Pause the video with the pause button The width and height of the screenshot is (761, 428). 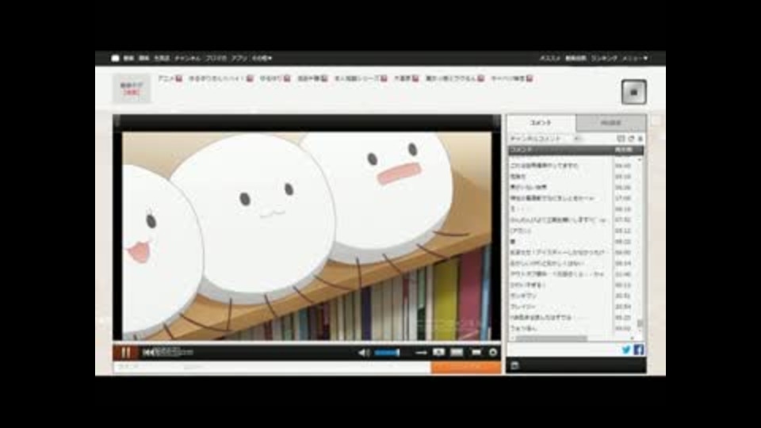pos(126,352)
